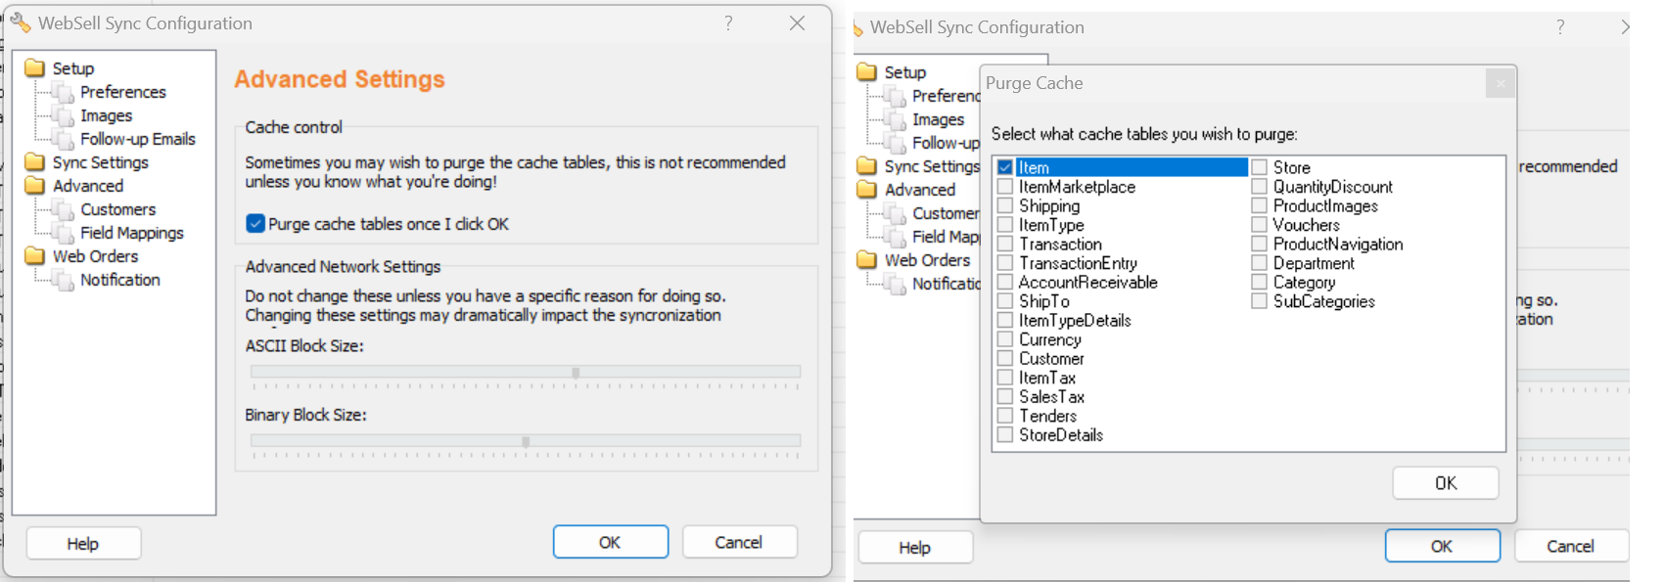Screen dimensions: 1664x582
Task: Open Customers tree item in left window
Action: tap(118, 209)
